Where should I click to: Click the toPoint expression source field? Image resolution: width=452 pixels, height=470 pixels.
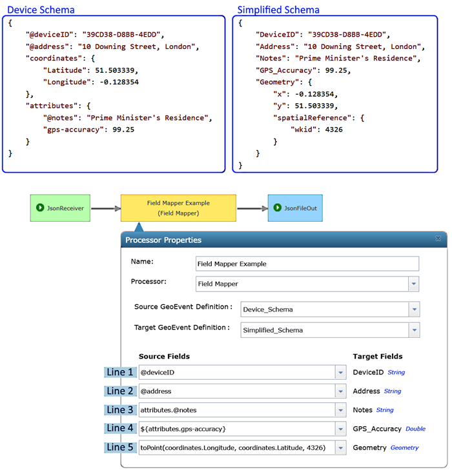(x=236, y=447)
